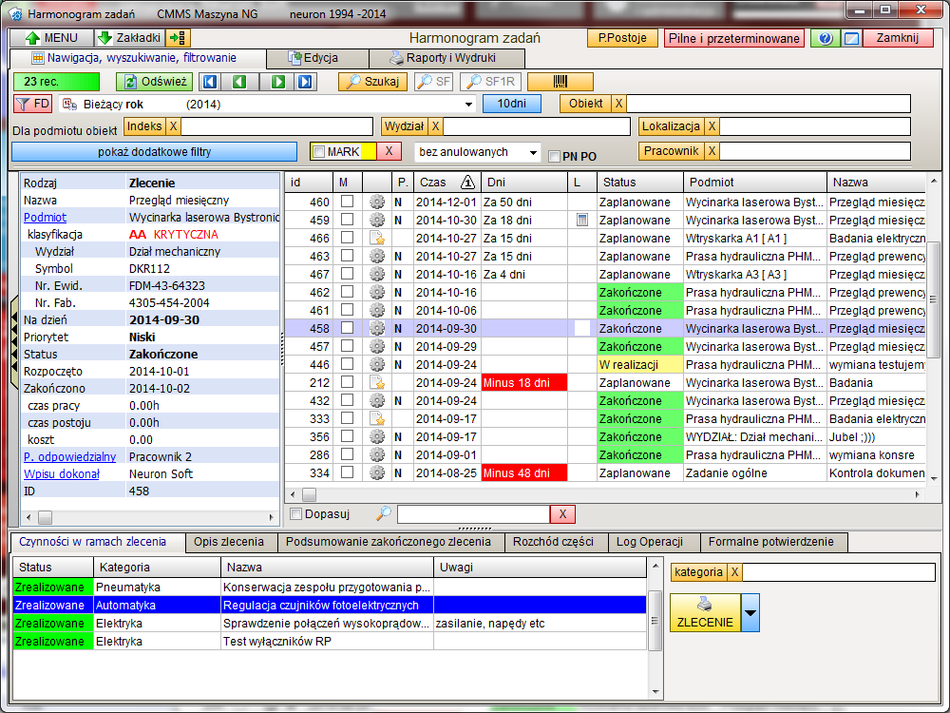The height and width of the screenshot is (713, 950).
Task: Clear the Wydział filter with X
Action: [436, 126]
